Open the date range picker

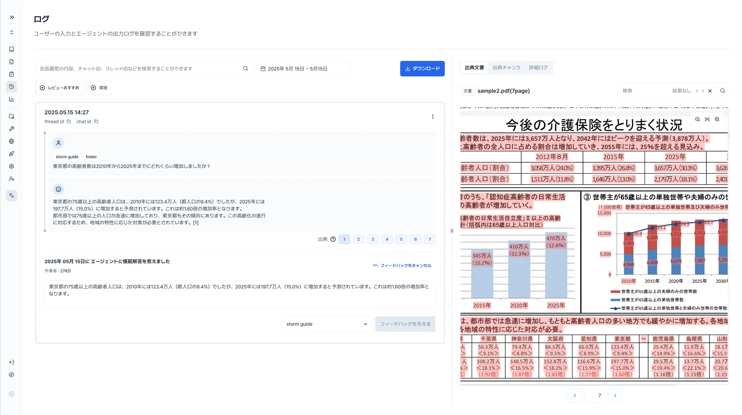coord(303,69)
